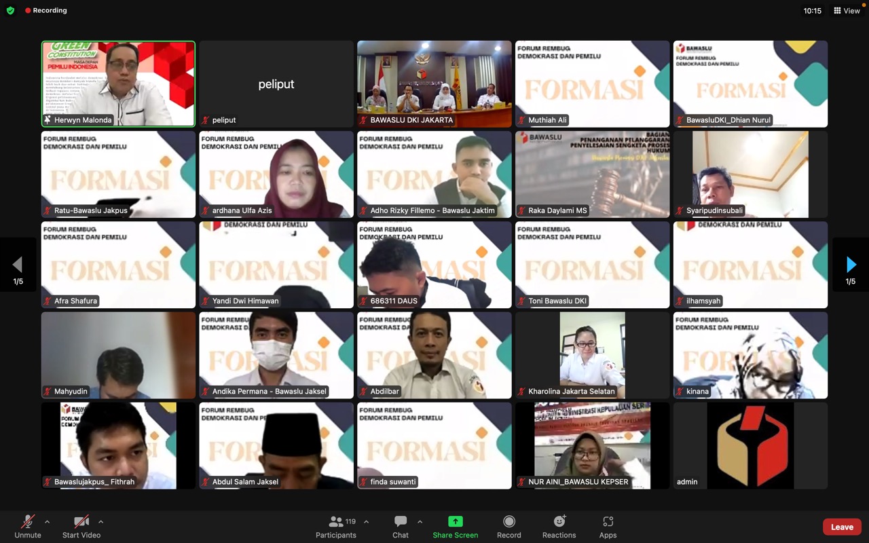The image size is (869, 543).
Task: Expand the arrow next to Participants
Action: pos(366,522)
